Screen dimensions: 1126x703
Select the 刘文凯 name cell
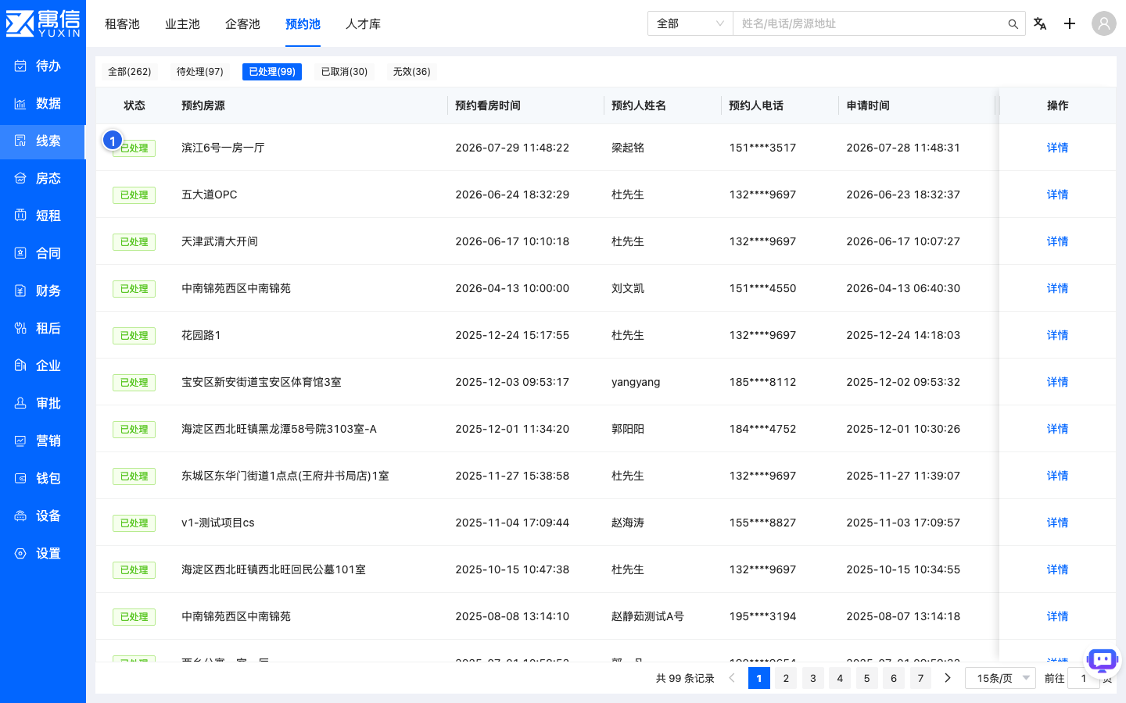628,288
